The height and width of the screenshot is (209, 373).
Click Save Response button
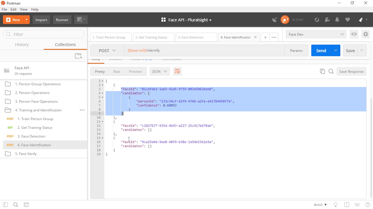[x=351, y=71]
